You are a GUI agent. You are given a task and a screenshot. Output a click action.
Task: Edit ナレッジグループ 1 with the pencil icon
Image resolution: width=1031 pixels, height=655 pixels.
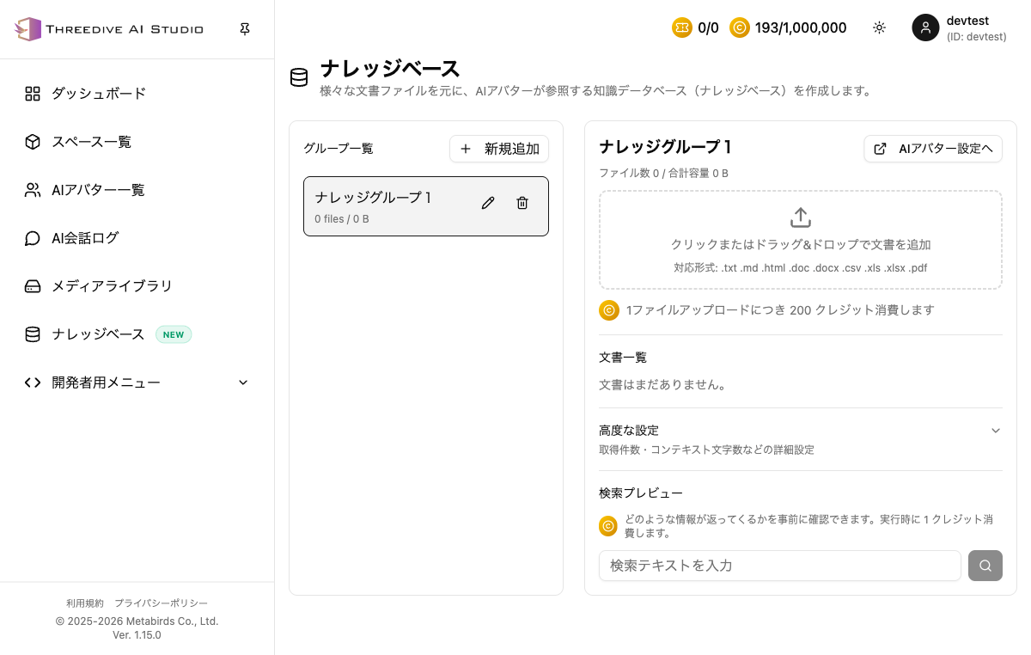(x=488, y=203)
